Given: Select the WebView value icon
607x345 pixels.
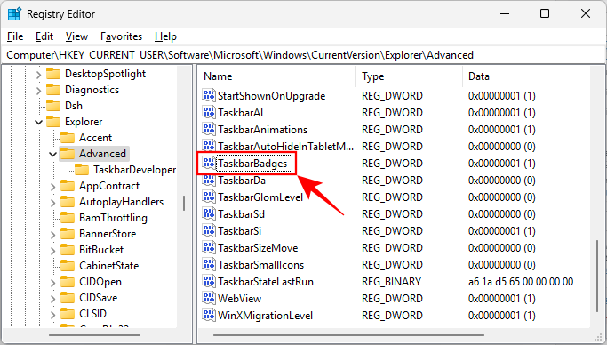Looking at the screenshot, I should tap(209, 298).
